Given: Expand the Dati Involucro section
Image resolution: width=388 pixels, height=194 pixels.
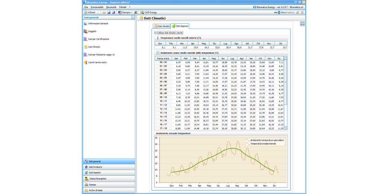Looking at the screenshot, I should click(95, 167).
